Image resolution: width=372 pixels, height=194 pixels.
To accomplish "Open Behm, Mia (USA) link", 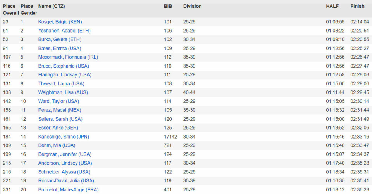I will click(57, 145).
